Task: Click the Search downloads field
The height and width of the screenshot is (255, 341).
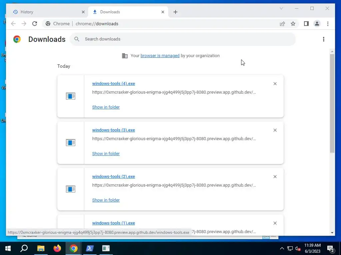Action: point(183,39)
